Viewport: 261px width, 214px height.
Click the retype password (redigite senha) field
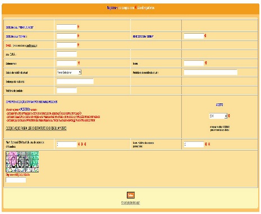[x=194, y=36]
